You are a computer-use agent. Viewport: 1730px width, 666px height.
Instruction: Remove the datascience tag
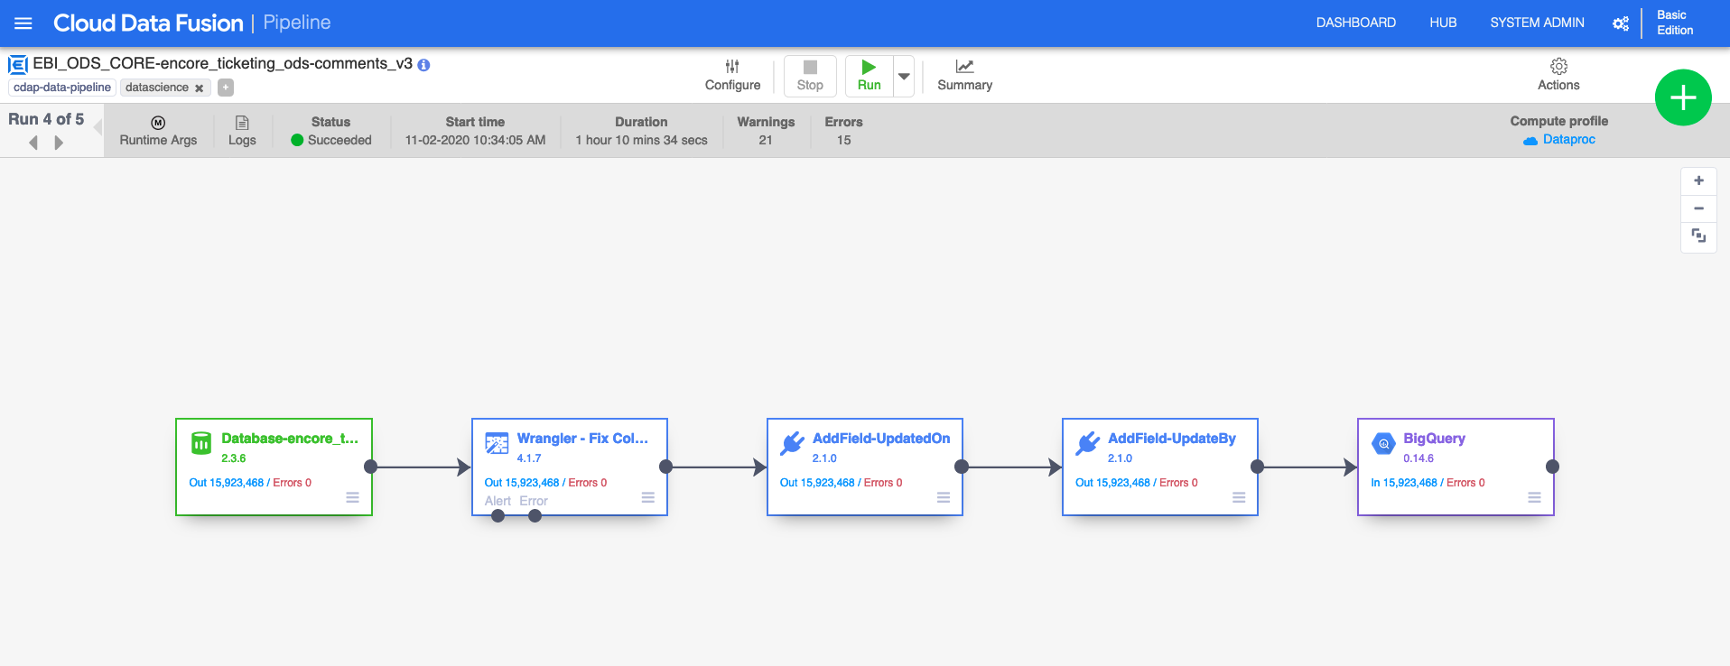(x=200, y=88)
